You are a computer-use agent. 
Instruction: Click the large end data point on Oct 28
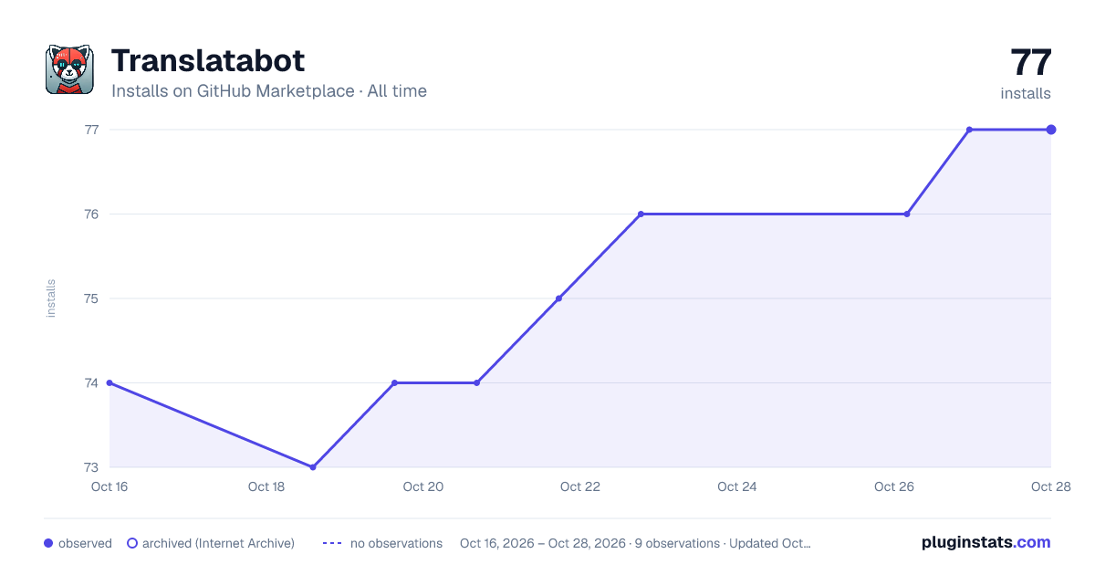click(1051, 130)
